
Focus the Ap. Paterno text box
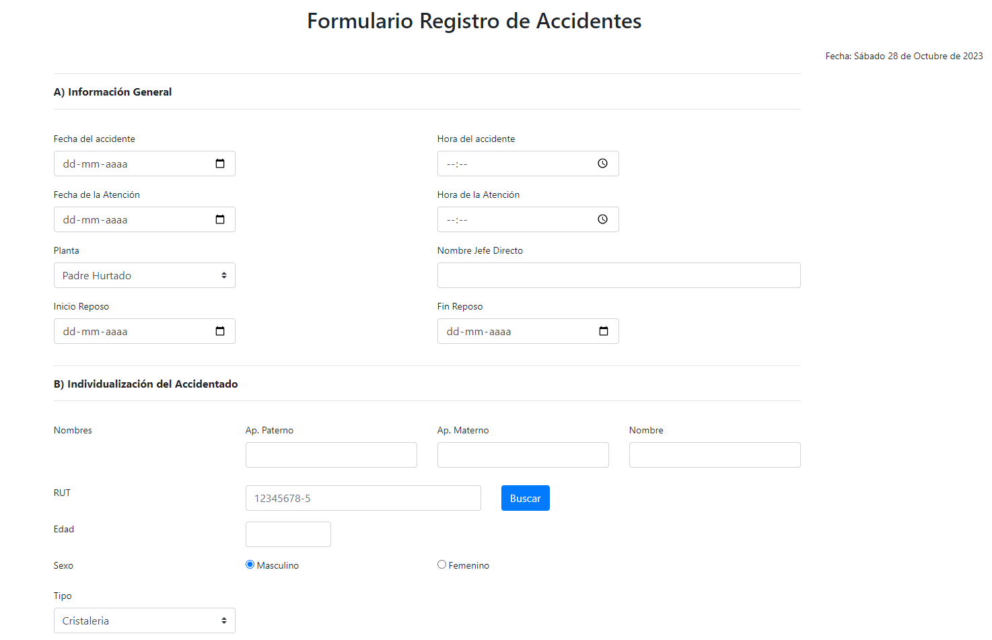pyautogui.click(x=331, y=455)
